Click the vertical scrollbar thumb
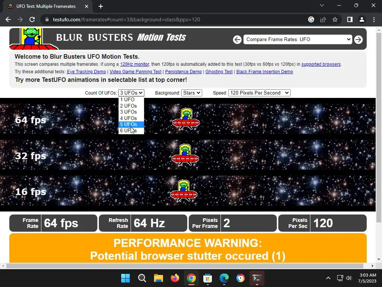The width and height of the screenshot is (382, 287). click(x=379, y=128)
